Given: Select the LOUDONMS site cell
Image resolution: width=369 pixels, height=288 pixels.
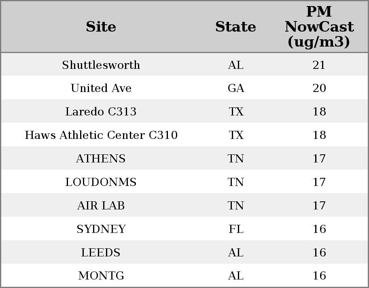Looking at the screenshot, I should [101, 182].
